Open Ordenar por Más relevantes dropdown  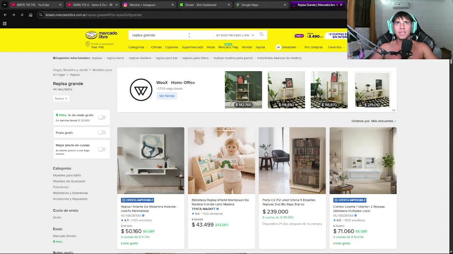point(384,121)
